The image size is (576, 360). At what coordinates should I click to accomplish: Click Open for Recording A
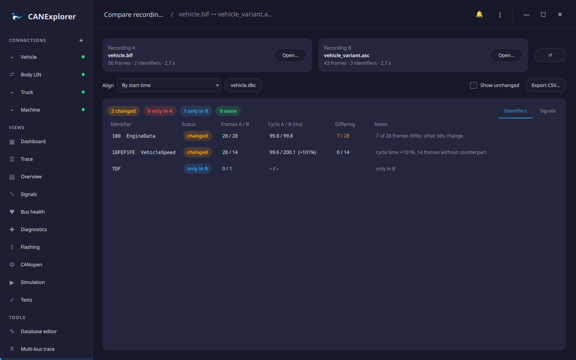(x=290, y=55)
